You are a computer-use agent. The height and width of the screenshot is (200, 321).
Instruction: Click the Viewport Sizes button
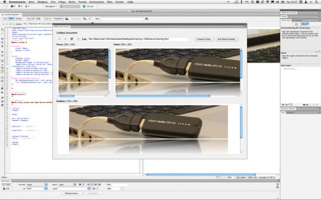pos(205,39)
